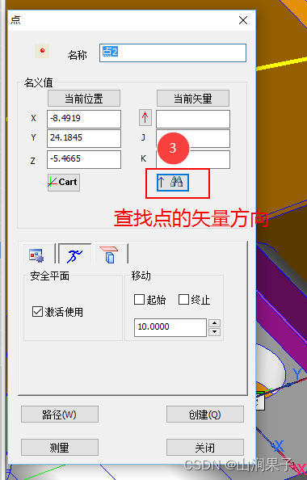Click the move distance field 10.0000
This screenshot has width=307, height=480.
pyautogui.click(x=170, y=327)
